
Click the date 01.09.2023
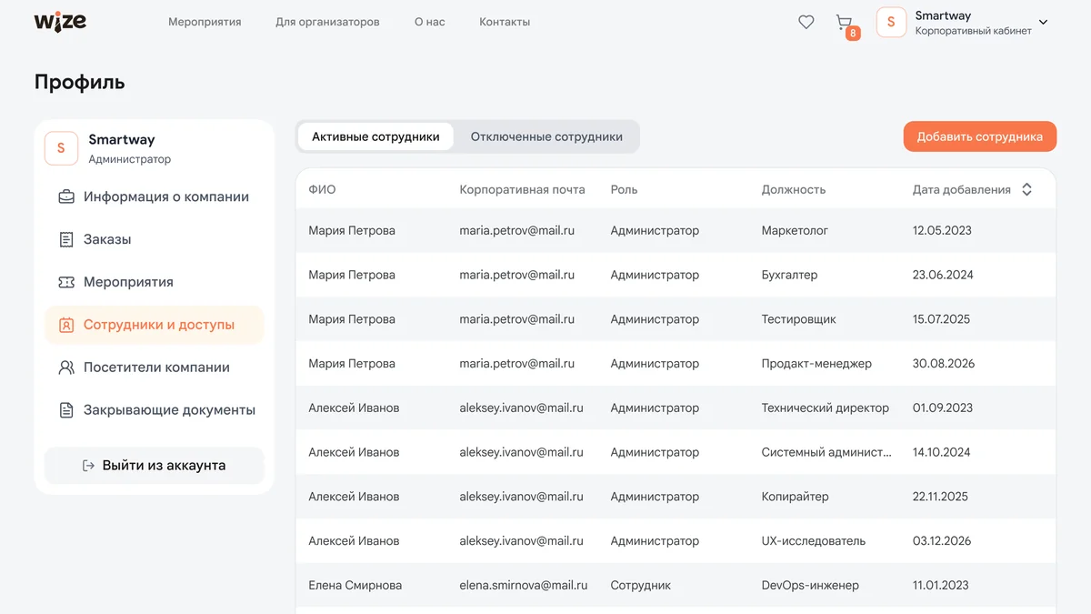pos(943,408)
